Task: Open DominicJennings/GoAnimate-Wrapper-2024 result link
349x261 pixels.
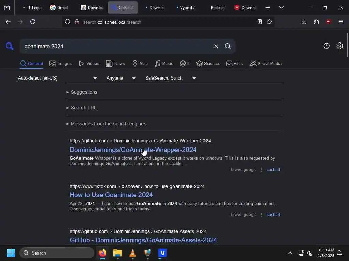Action: (133, 150)
